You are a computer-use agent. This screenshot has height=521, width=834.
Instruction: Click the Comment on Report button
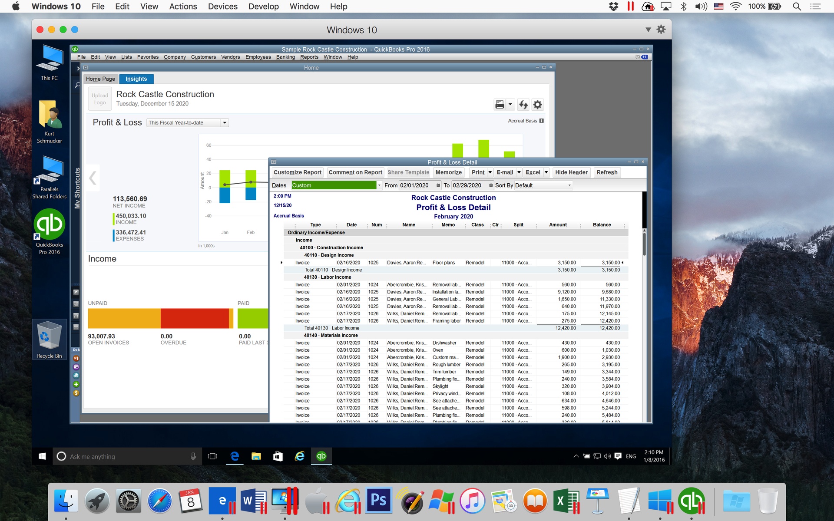pyautogui.click(x=355, y=172)
